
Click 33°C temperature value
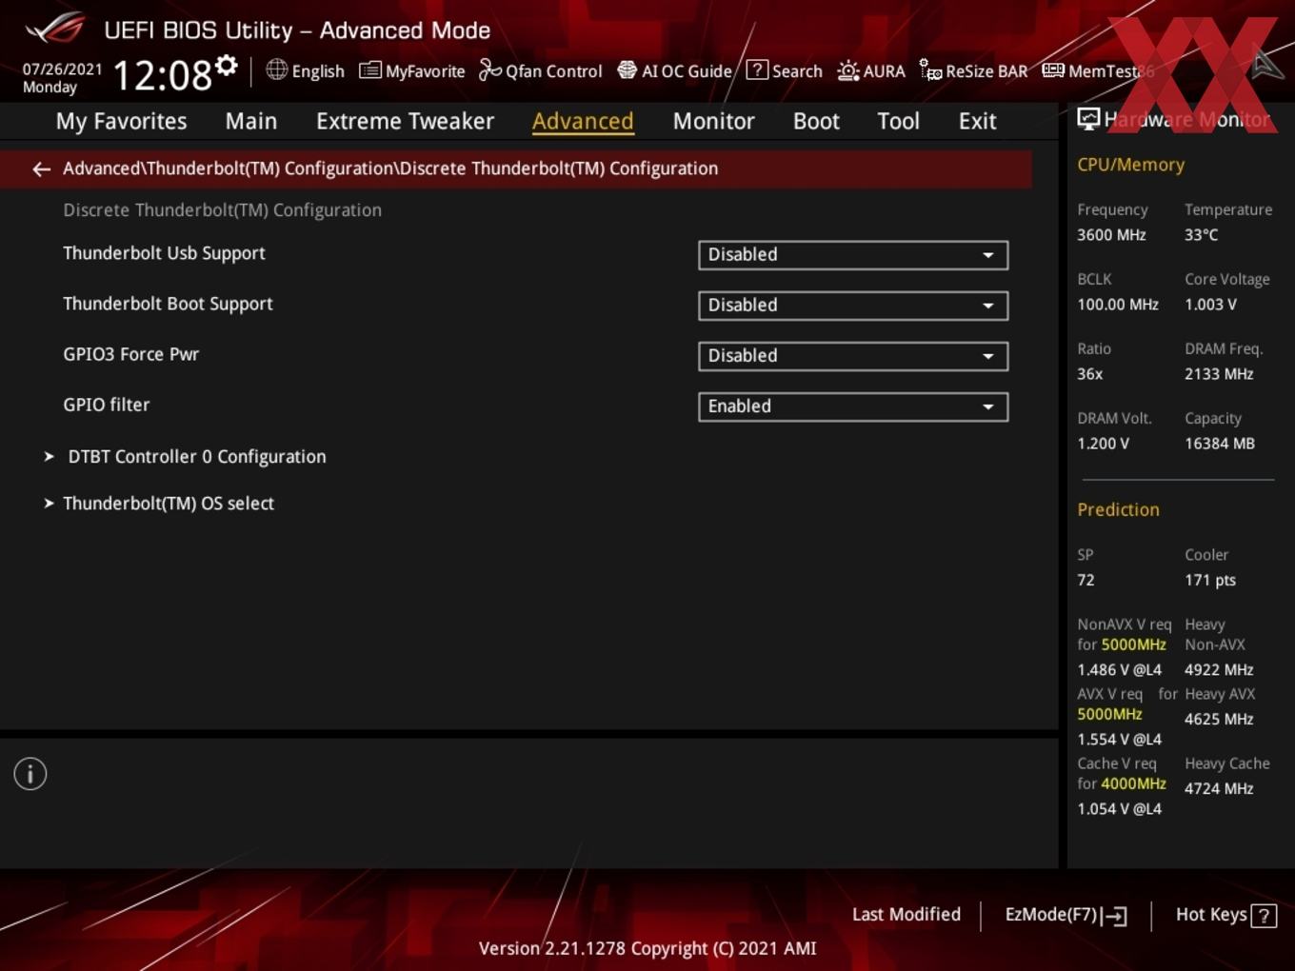pos(1201,235)
